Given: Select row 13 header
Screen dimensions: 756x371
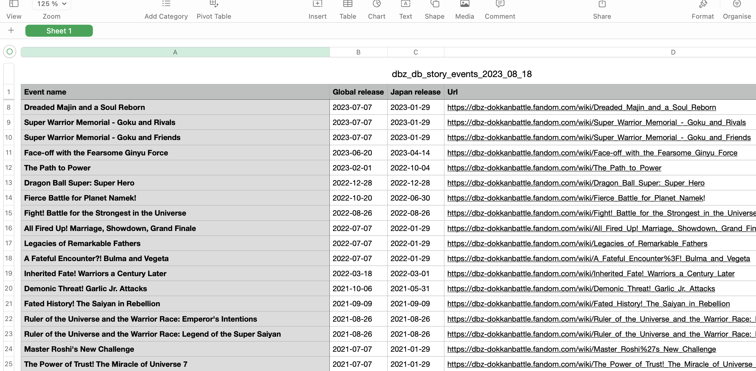Looking at the screenshot, I should [9, 183].
